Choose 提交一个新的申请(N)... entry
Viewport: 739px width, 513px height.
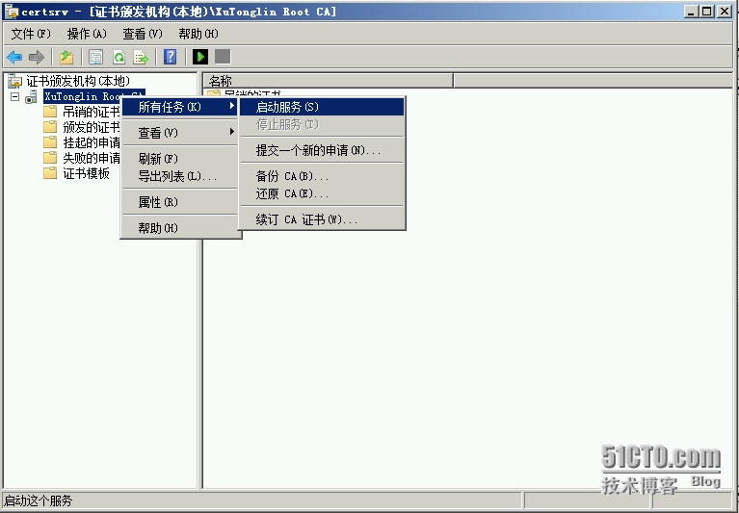[x=323, y=150]
